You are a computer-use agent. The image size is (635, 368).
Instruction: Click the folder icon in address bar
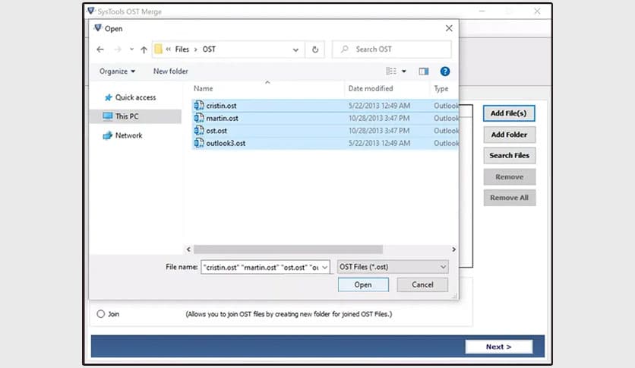click(x=158, y=49)
